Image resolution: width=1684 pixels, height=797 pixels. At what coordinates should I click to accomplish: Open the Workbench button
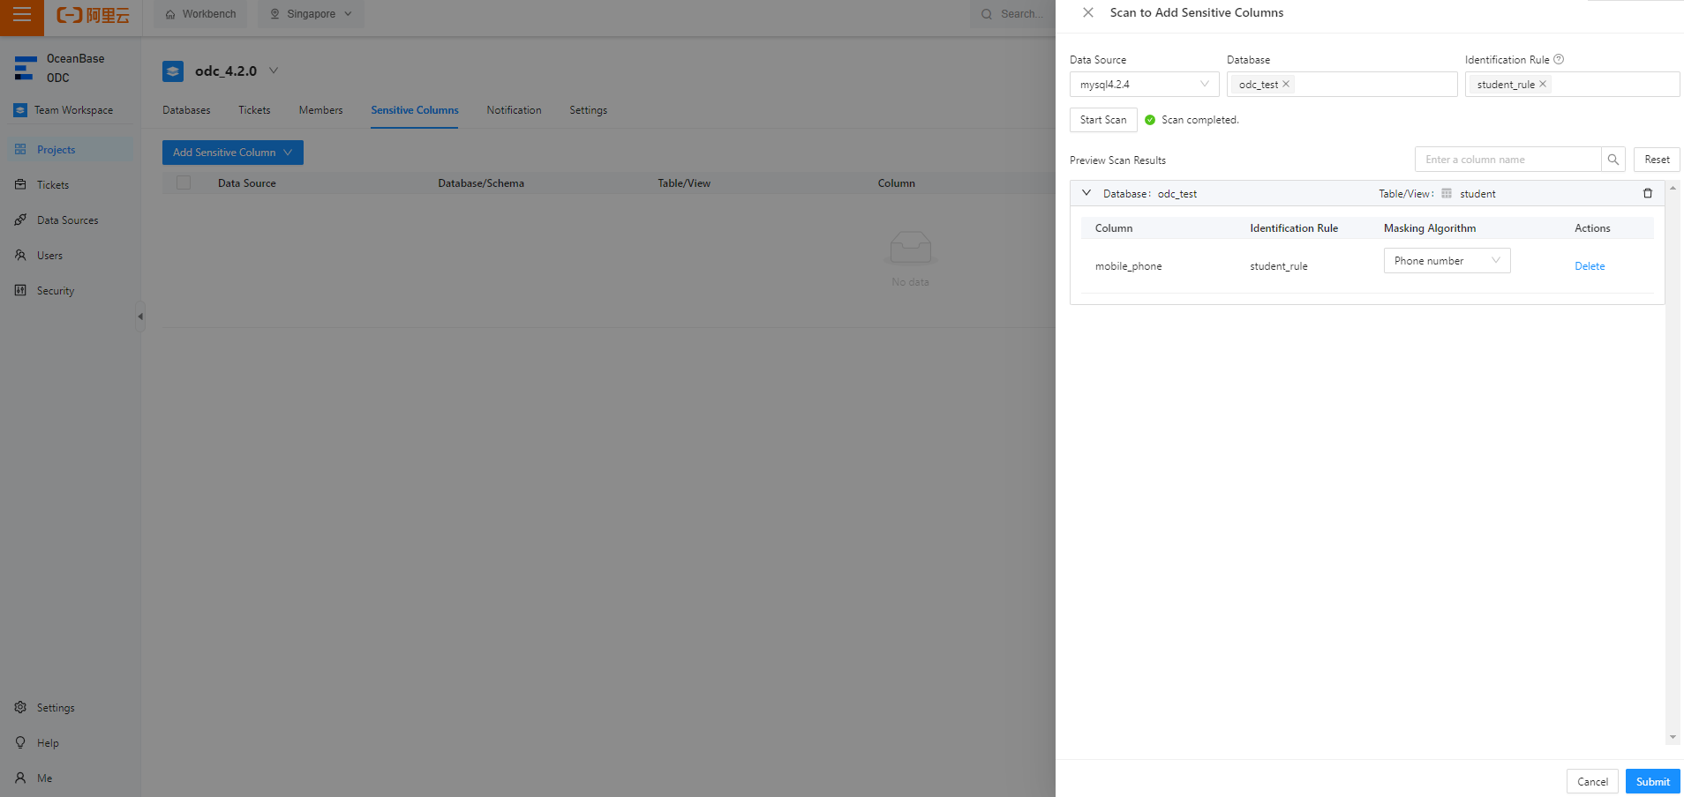(x=200, y=14)
